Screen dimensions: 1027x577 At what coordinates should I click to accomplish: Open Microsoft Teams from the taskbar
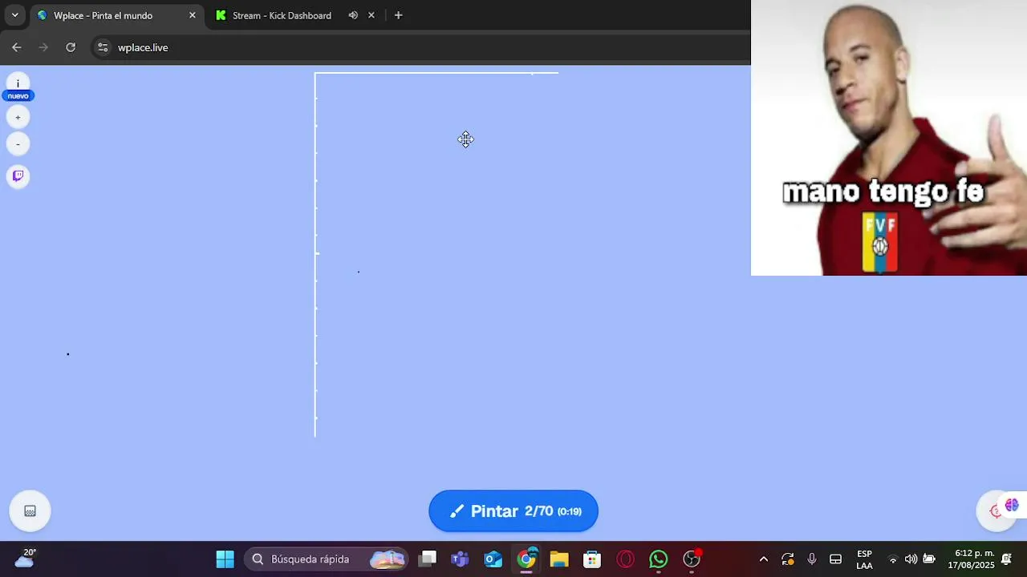point(460,559)
